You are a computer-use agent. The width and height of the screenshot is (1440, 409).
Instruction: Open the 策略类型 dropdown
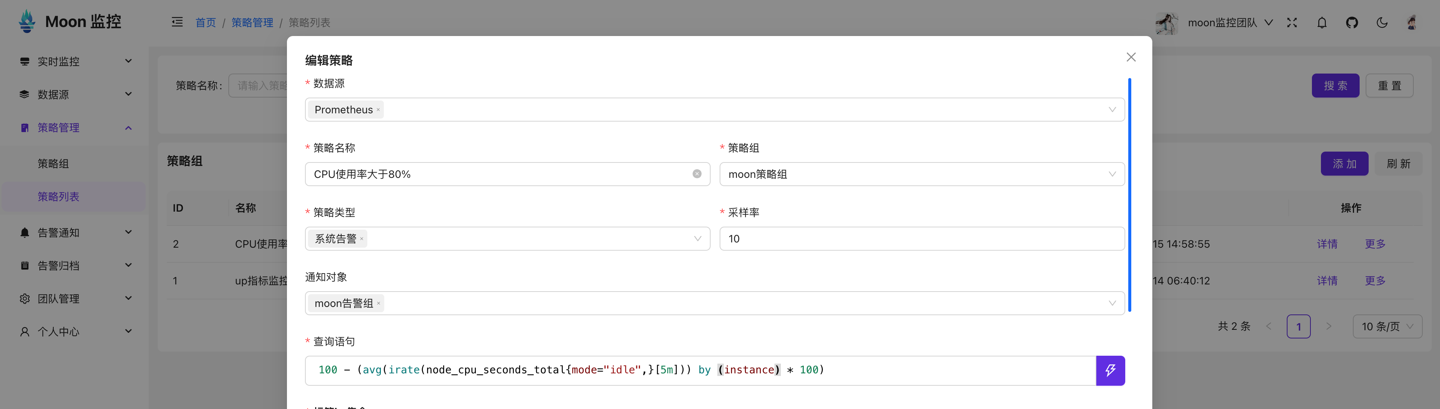507,239
